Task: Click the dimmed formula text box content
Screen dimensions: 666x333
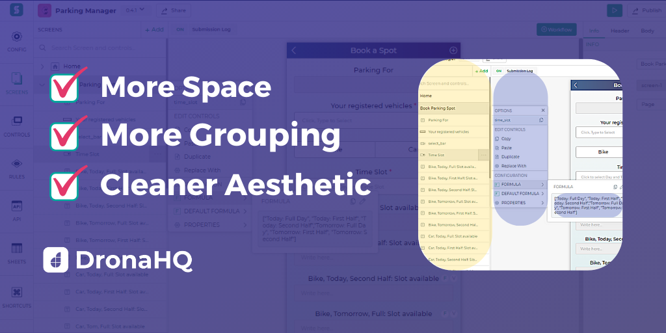Action: [314, 230]
